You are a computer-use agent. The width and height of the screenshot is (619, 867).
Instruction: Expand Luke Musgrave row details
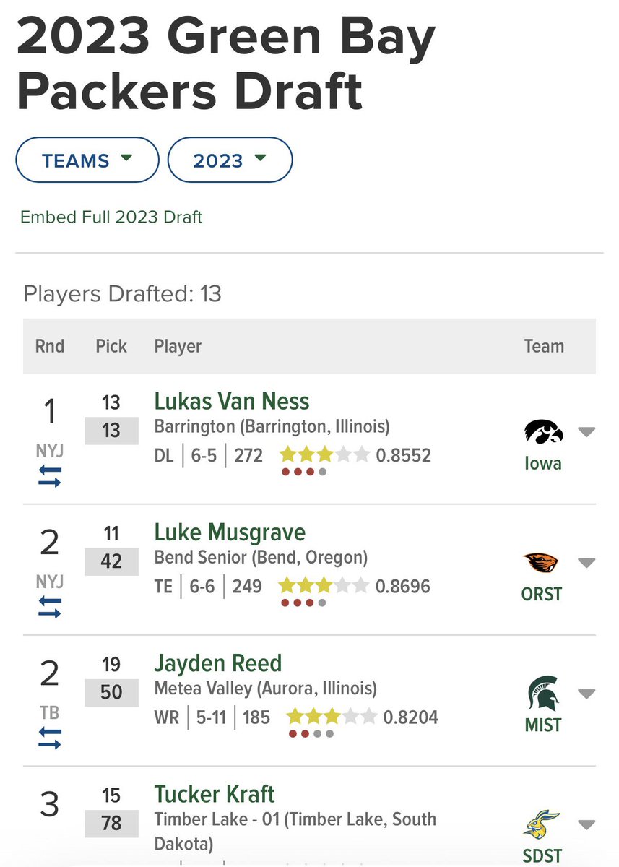pos(586,564)
